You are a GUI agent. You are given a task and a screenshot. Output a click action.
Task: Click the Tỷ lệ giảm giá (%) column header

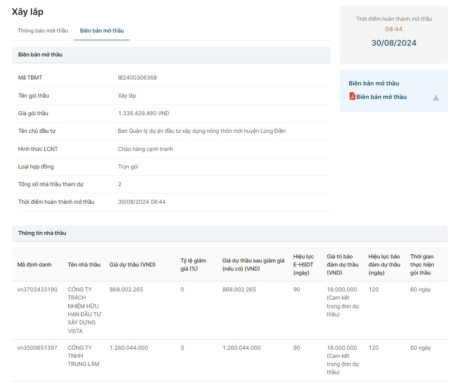[193, 265]
